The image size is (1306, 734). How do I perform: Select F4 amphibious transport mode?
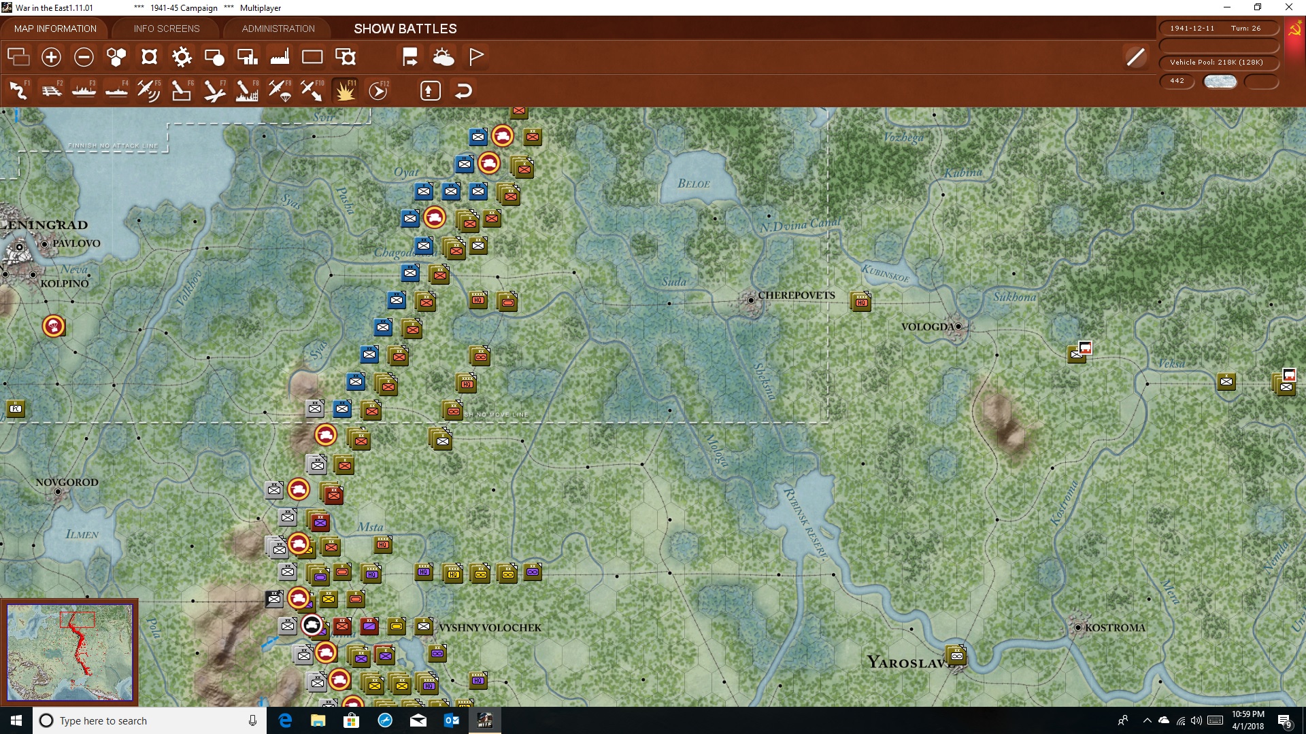(116, 90)
